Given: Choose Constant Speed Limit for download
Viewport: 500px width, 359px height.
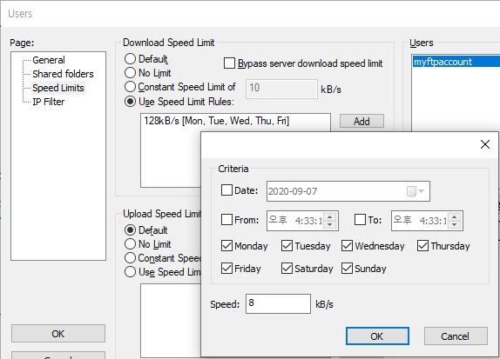Looking at the screenshot, I should pos(130,87).
